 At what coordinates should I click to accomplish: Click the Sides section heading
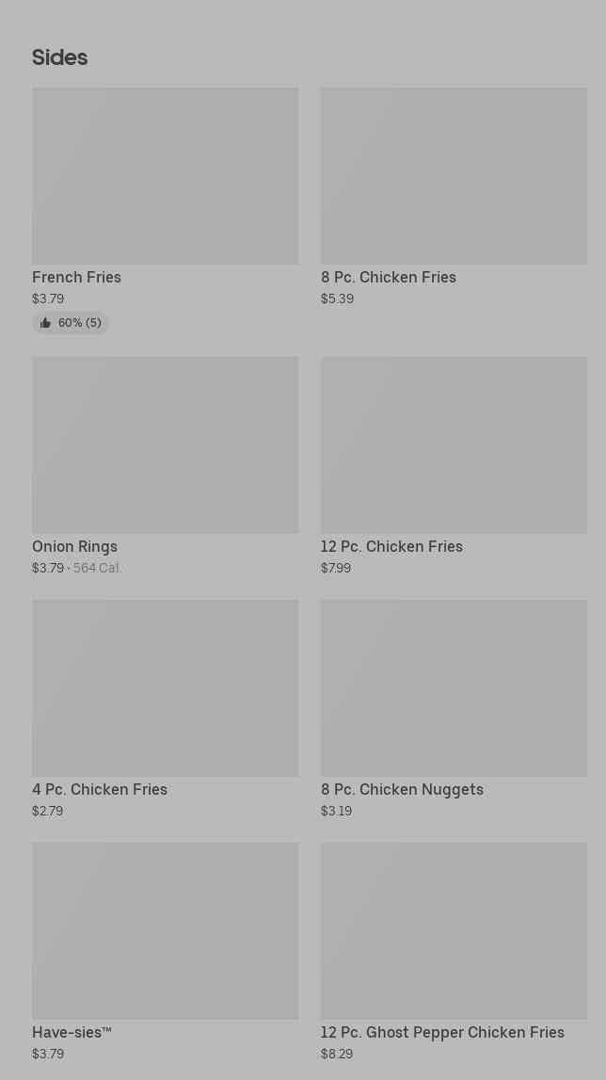click(x=59, y=57)
